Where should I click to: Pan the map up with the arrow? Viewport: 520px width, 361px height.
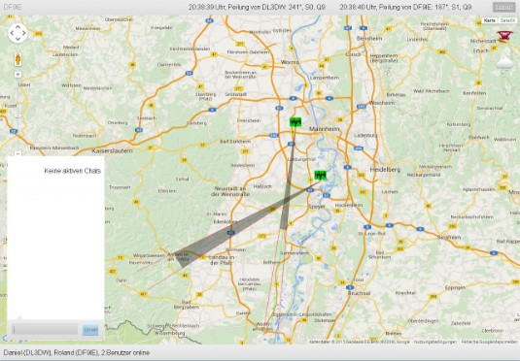[x=17, y=26]
